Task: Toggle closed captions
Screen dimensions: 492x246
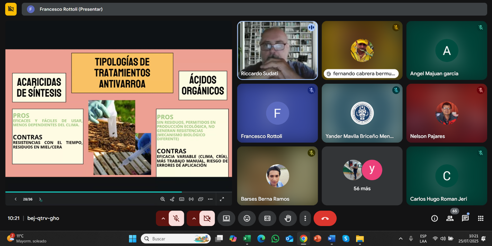Action: (267, 218)
